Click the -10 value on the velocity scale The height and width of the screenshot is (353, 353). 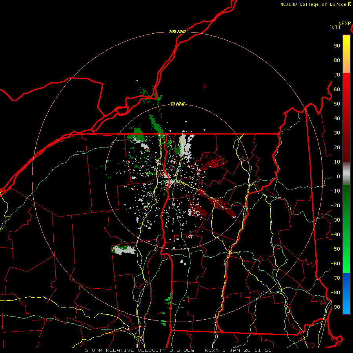pos(335,191)
